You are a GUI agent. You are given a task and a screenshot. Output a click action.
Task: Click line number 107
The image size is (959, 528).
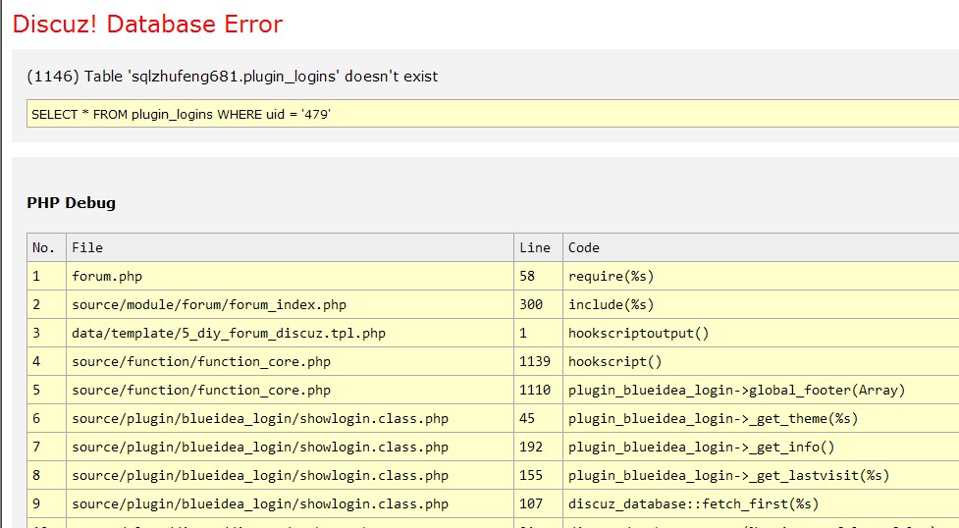coord(531,503)
